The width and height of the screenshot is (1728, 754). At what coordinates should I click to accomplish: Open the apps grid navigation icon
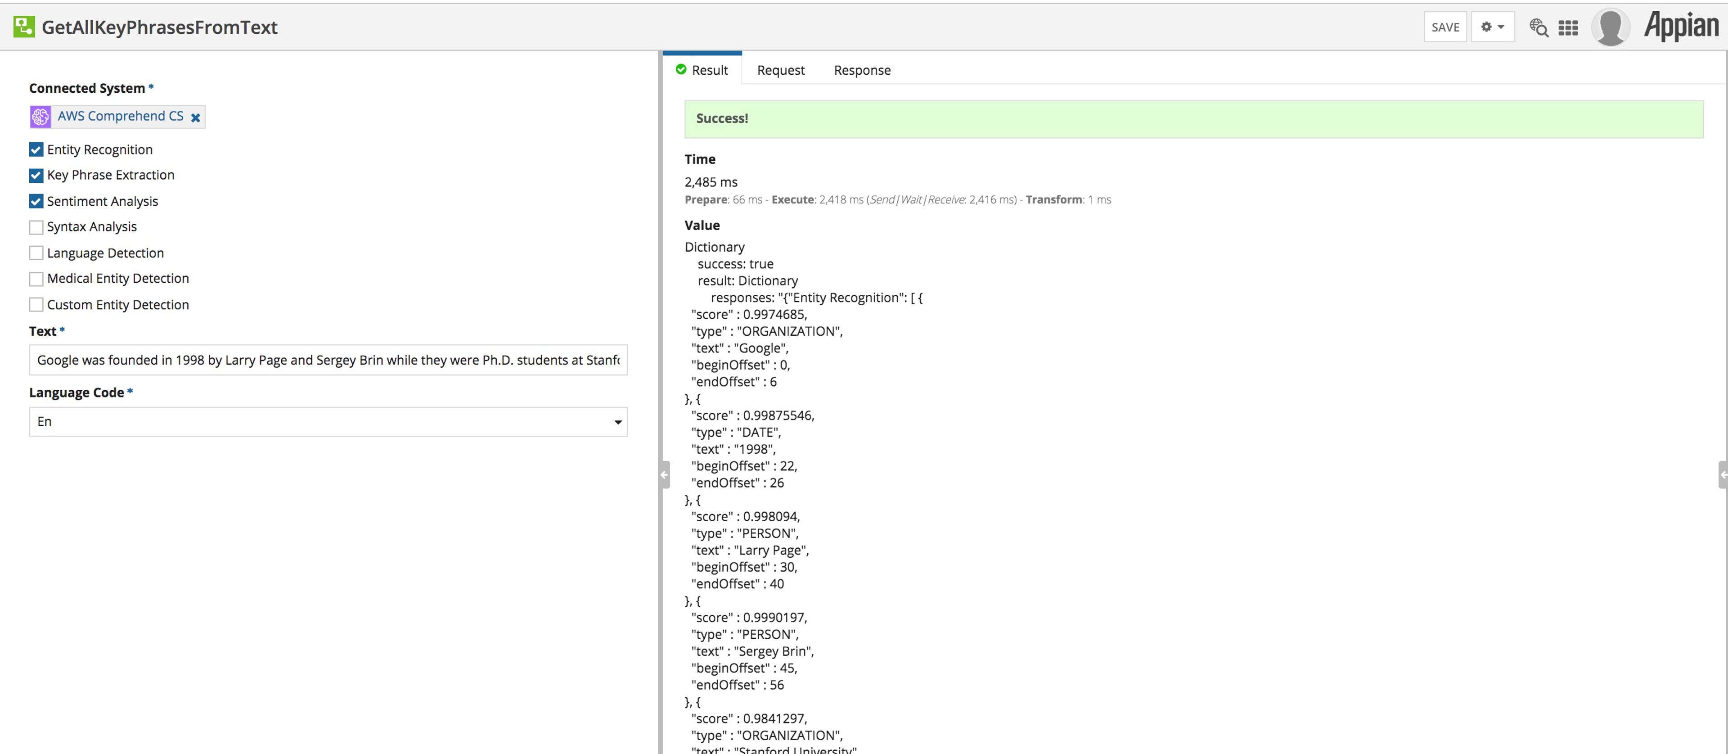(x=1568, y=27)
